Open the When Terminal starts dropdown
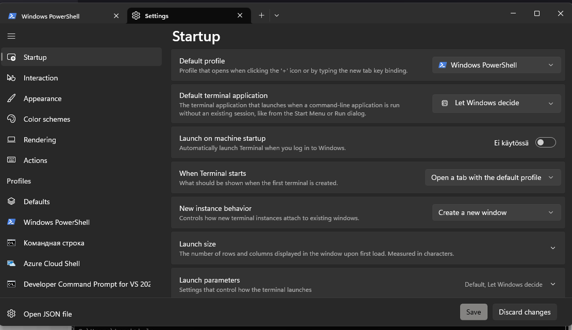The width and height of the screenshot is (572, 330). [x=493, y=177]
